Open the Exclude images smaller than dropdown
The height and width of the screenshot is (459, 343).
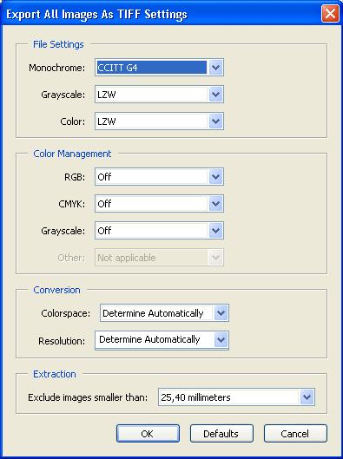coord(307,397)
